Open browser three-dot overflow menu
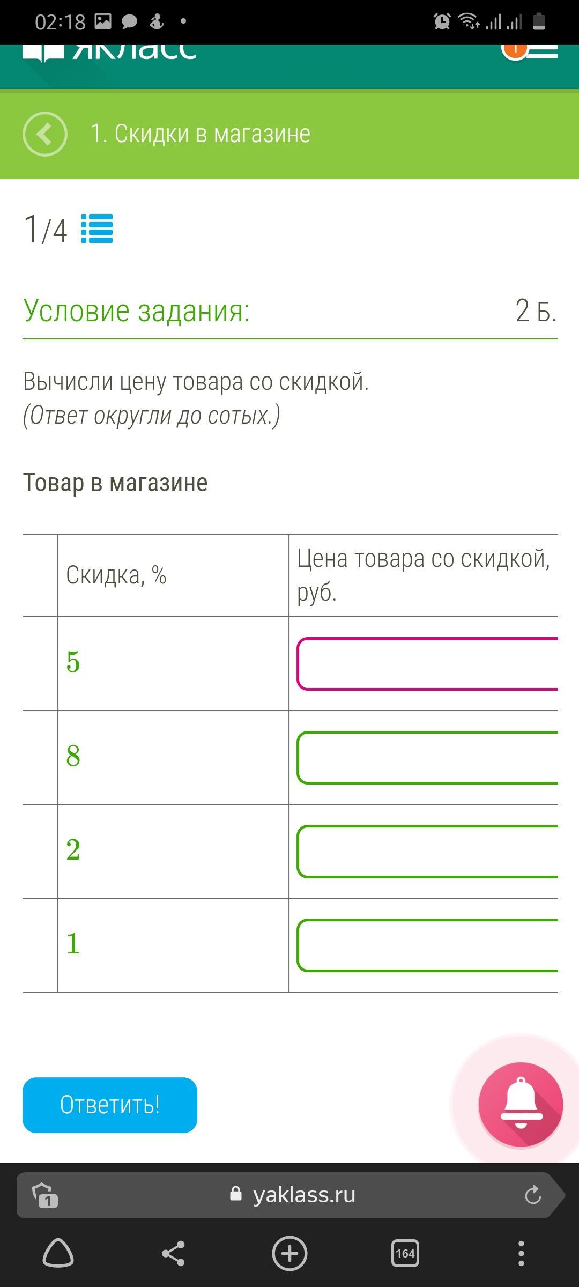 (x=521, y=1254)
